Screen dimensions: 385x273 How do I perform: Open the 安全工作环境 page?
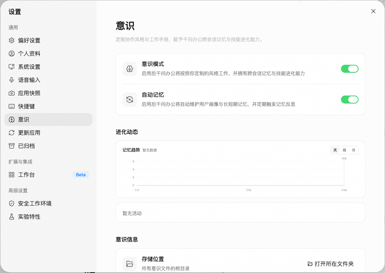48,203
